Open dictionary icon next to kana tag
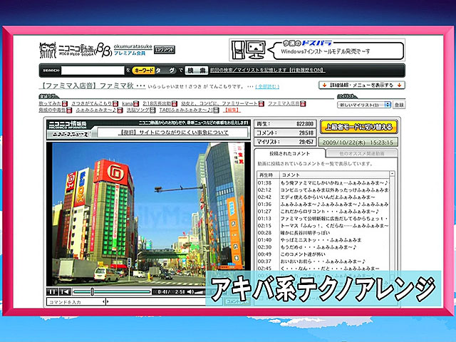Image resolution: width=456 pixels, height=342 pixels. pos(136,104)
